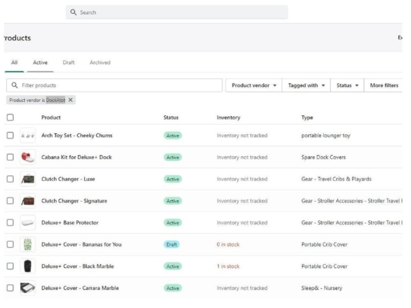411x308 pixels.
Task: Check the Clutch Changer - Luxe row
Action: (10, 179)
